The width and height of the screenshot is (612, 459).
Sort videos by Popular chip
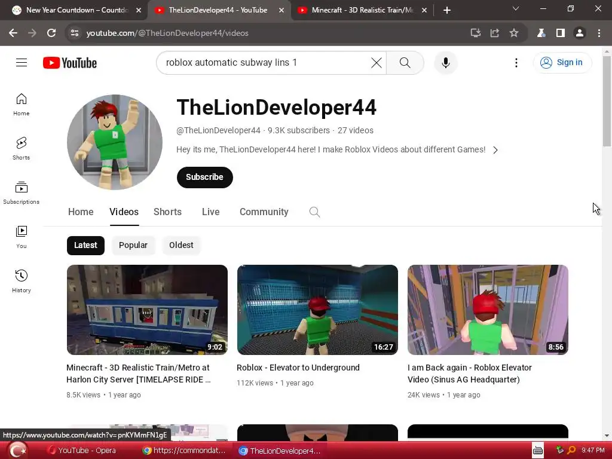point(133,245)
